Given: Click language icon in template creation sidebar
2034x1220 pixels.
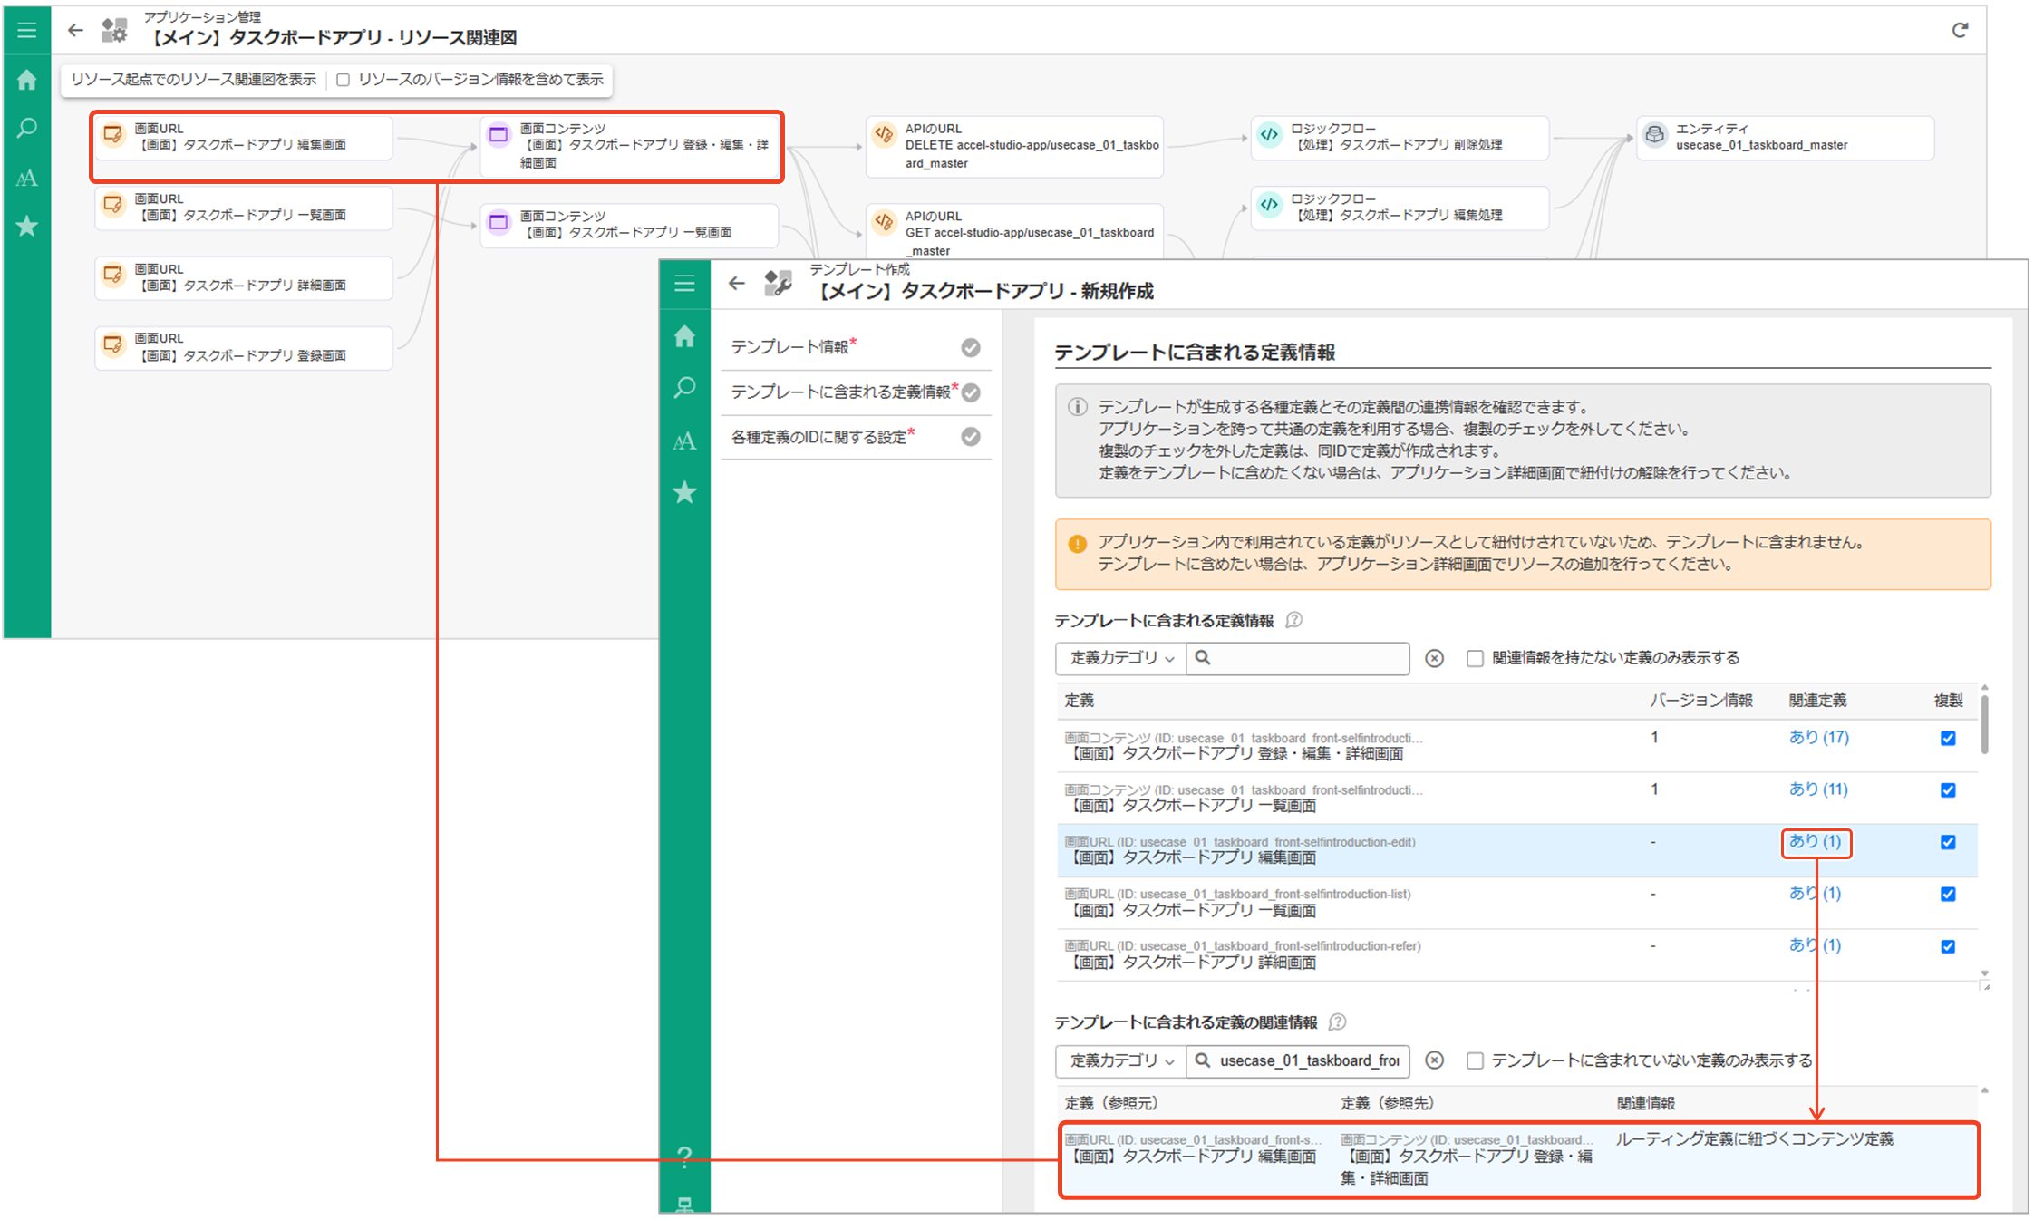Looking at the screenshot, I should pyautogui.click(x=684, y=441).
